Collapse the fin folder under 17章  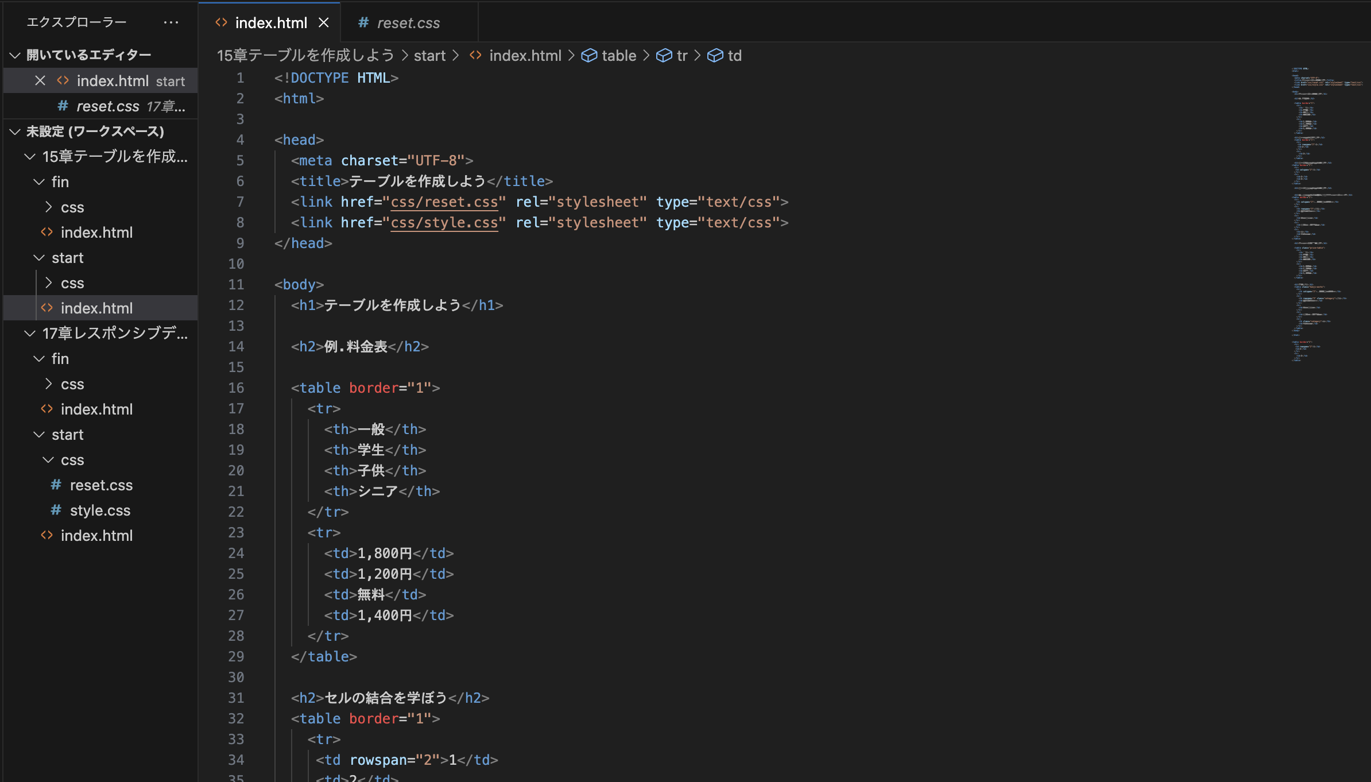(38, 358)
